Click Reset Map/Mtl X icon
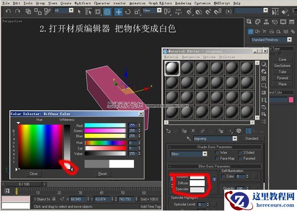The width and height of the screenshot is (297, 211). coord(193,130)
